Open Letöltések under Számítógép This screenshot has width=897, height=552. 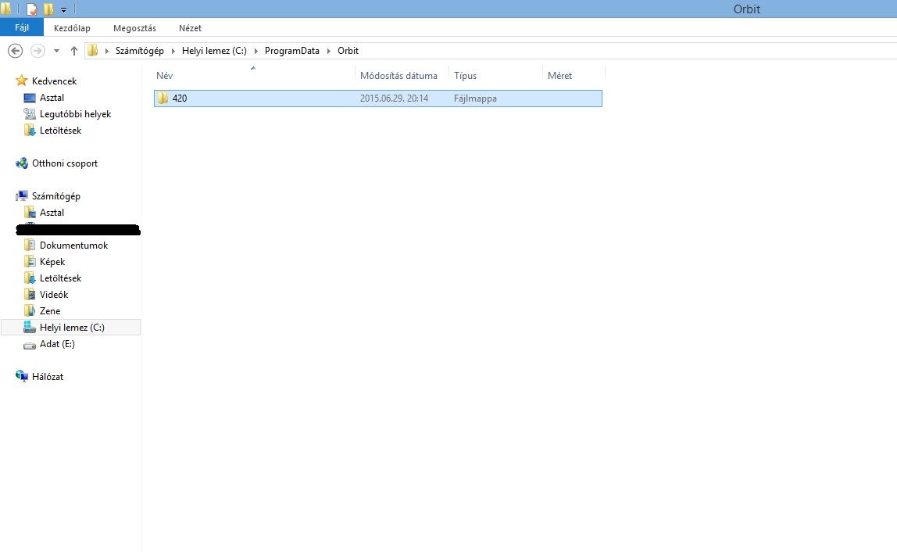click(x=60, y=278)
